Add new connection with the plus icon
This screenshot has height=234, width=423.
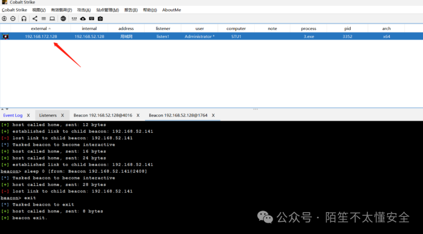point(4,18)
